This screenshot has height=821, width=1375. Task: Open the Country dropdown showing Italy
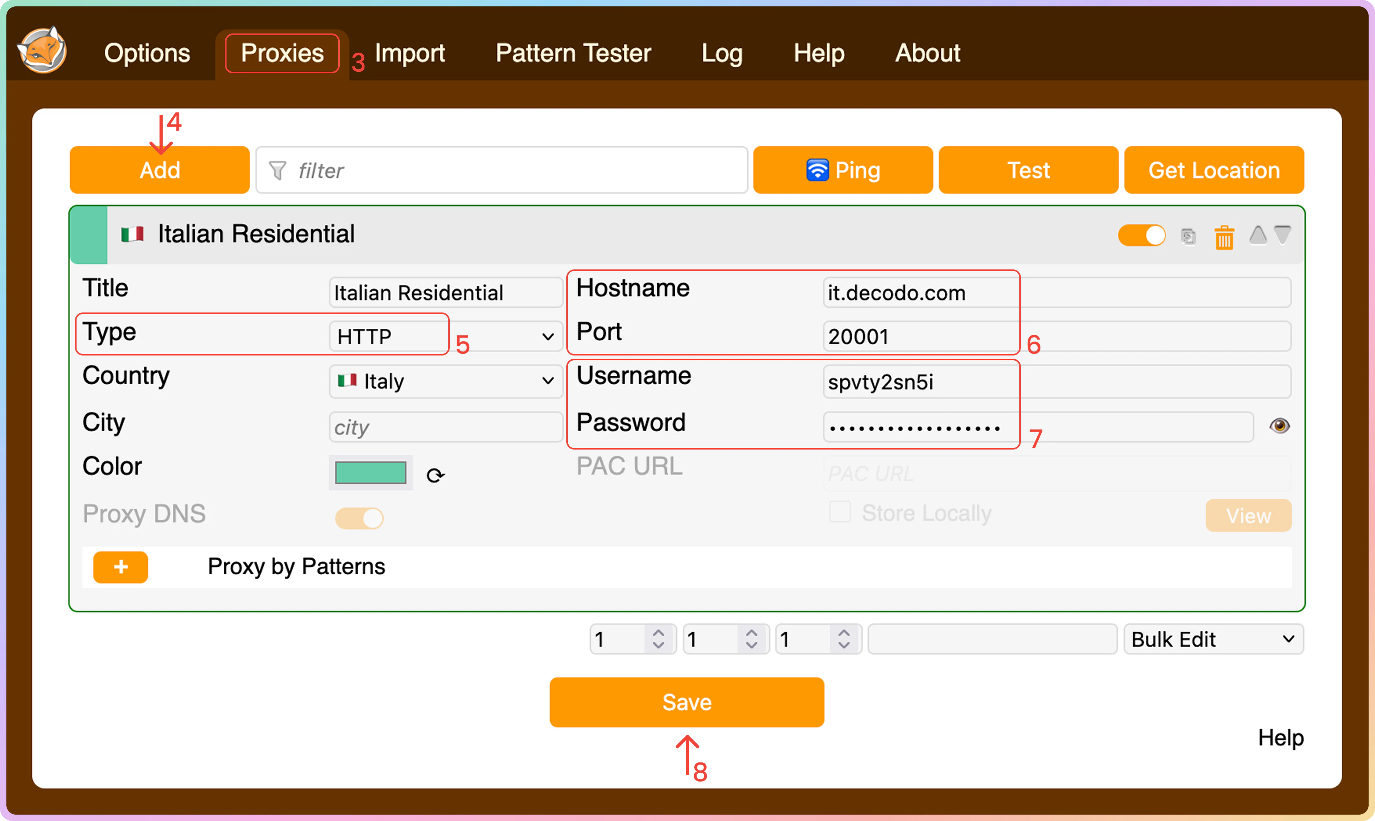[445, 381]
